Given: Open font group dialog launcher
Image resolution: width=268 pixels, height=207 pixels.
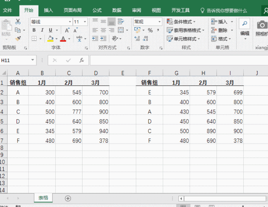Looking at the screenshot, I should point(86,48).
